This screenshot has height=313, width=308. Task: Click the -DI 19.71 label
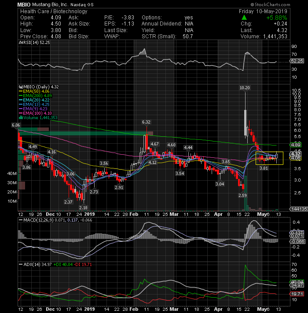click(83, 265)
